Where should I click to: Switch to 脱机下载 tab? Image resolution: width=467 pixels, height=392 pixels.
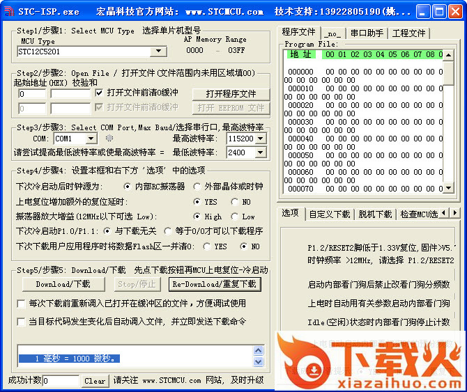coord(375,214)
